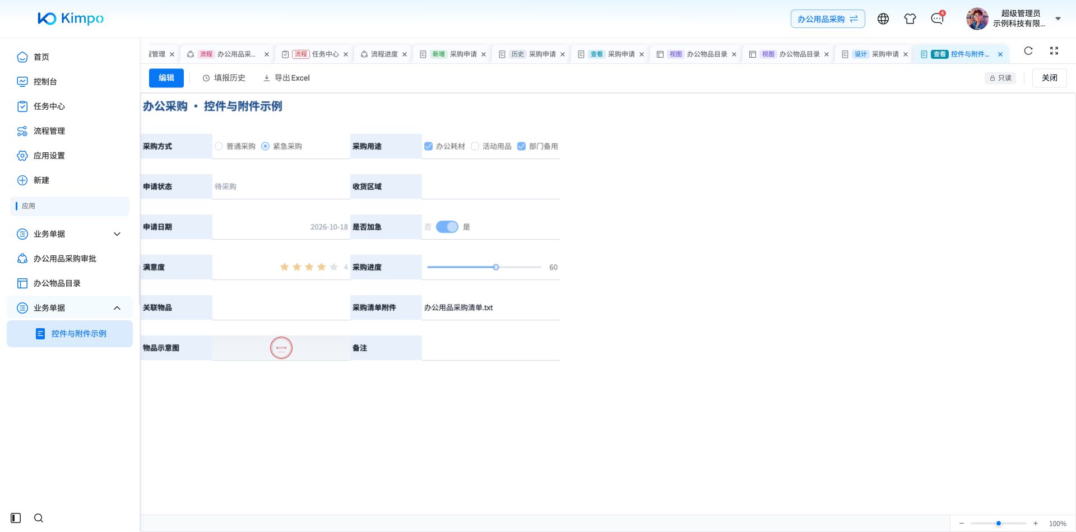The height and width of the screenshot is (532, 1076).
Task: Toggle fullscreen expand icon
Action: coord(1054,51)
